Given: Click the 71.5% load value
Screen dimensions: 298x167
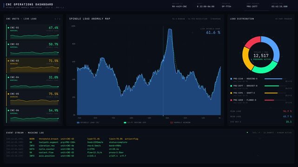Looking at the screenshot, I should coord(53,61).
